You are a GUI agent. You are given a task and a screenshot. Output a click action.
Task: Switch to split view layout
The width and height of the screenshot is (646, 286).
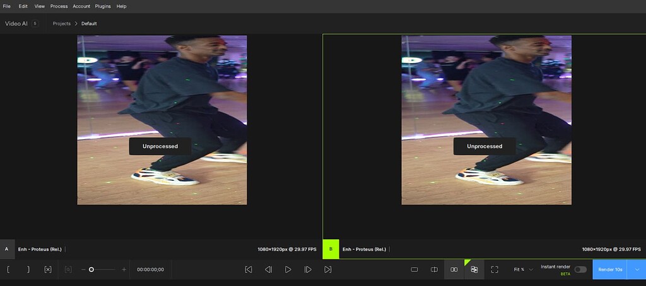[x=434, y=270]
